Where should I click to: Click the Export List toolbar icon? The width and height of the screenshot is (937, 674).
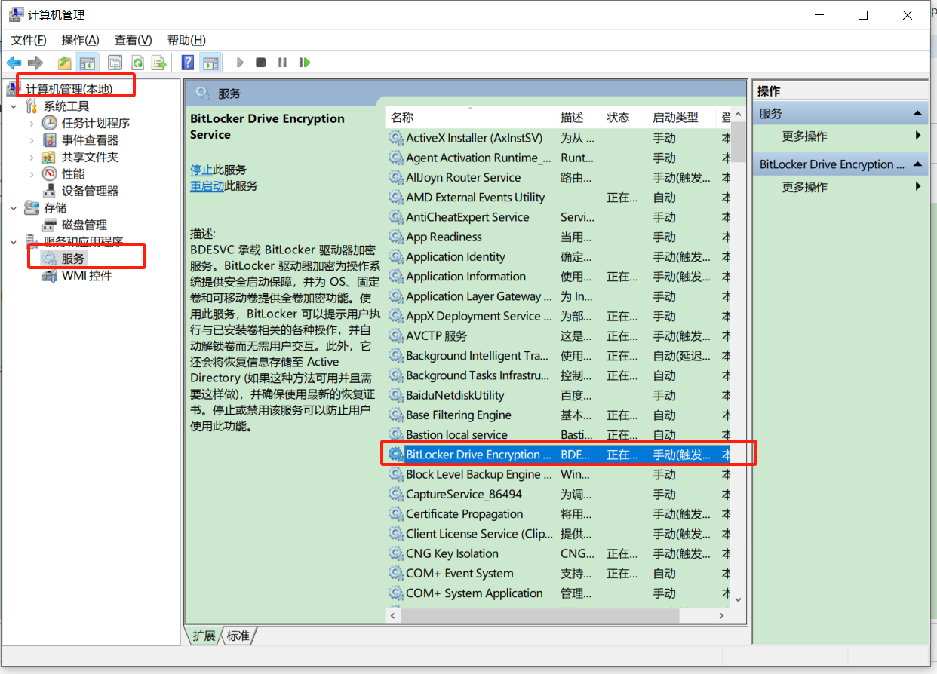tap(158, 63)
